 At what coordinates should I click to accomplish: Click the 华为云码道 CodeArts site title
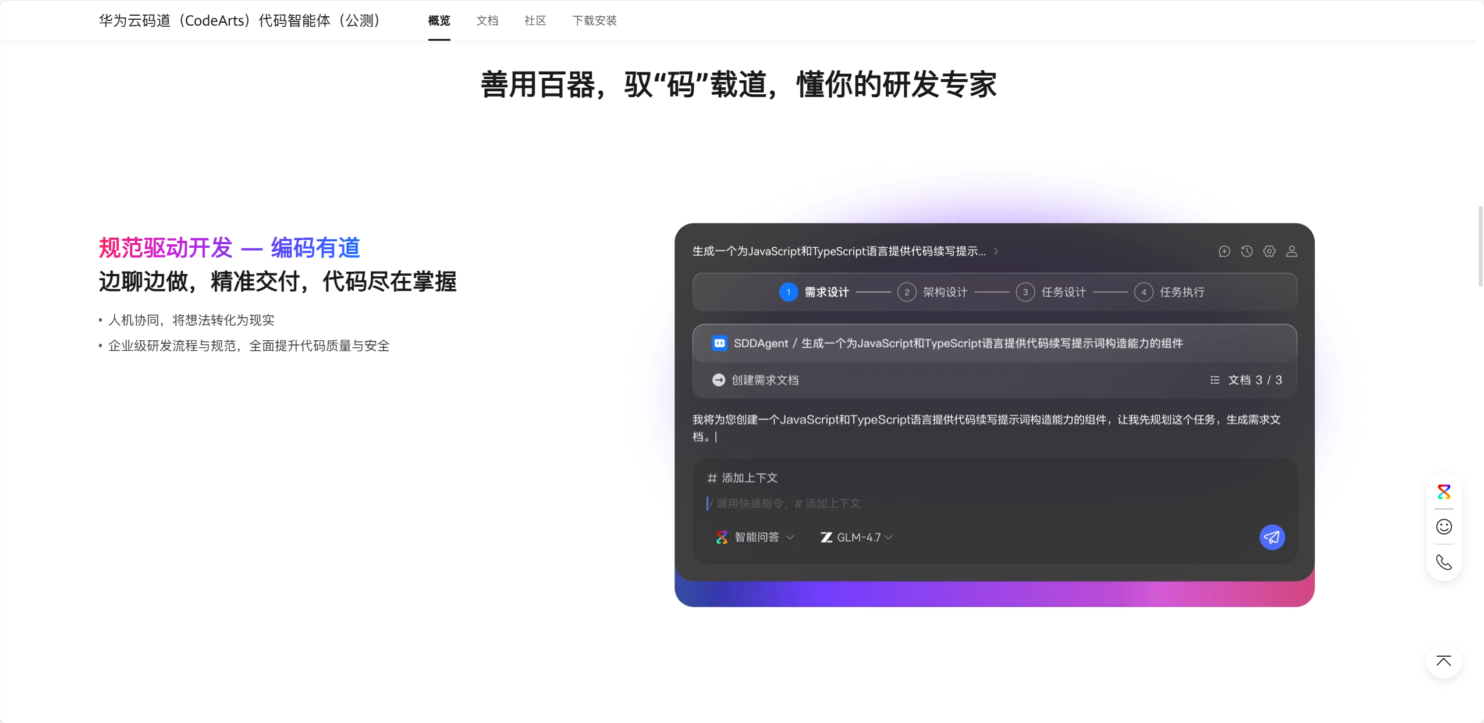tap(240, 20)
